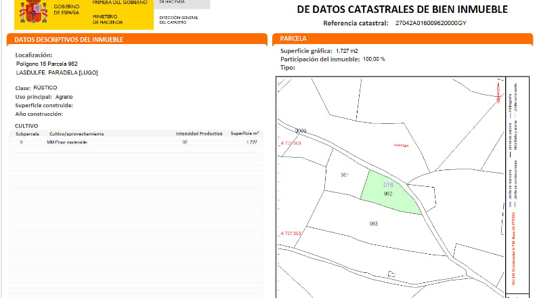Viewport: 535px width, 298px height.
Task: Click the cadastral reference 27042A016009620000GY
Action: point(431,23)
